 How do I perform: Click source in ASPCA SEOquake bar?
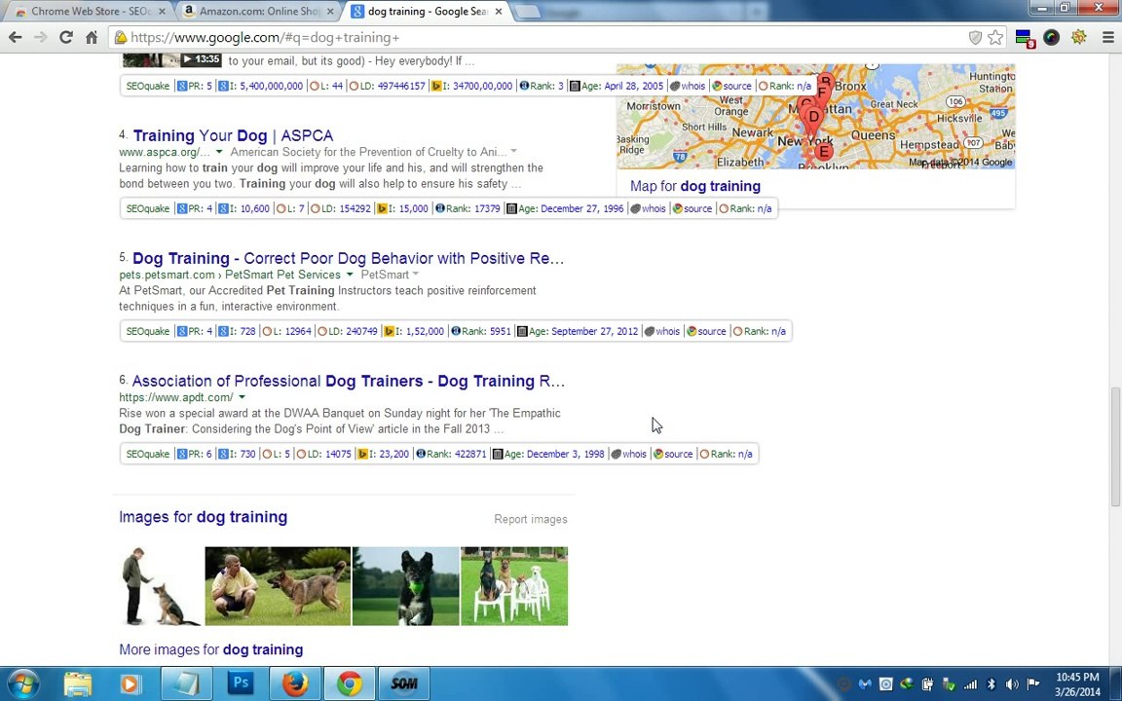(692, 209)
